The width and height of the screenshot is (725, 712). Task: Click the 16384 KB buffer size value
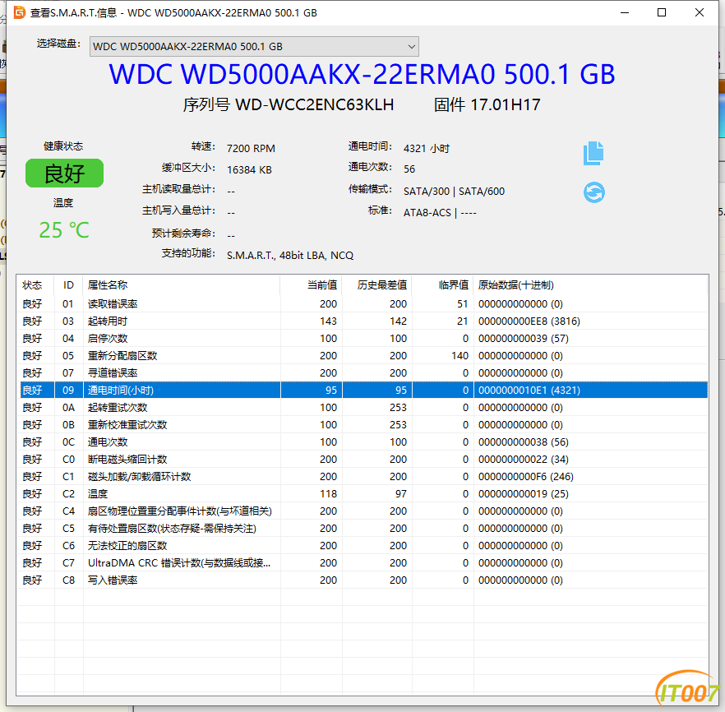[249, 169]
